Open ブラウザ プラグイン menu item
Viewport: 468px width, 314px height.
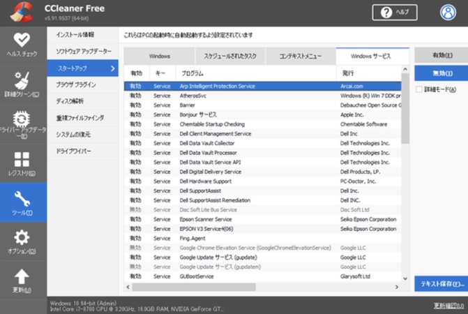point(83,84)
